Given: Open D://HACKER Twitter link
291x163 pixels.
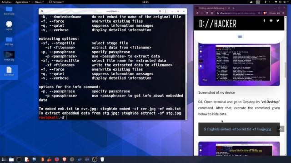Looking at the screenshot, I should tap(278, 20).
